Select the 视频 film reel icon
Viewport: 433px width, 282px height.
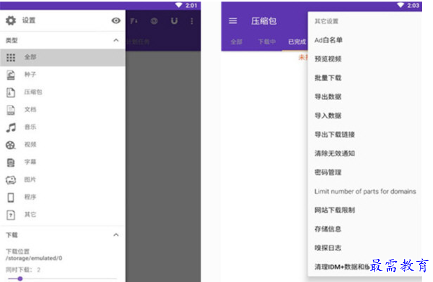pos(11,145)
